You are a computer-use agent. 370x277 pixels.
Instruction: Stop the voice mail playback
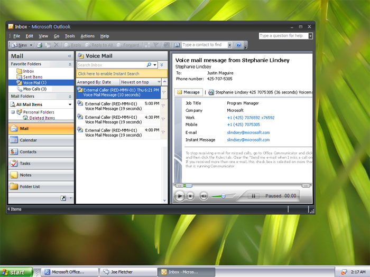pos(190,196)
